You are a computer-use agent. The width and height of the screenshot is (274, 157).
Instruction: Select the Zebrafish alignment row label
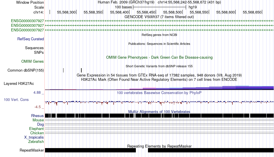(x=36, y=142)
